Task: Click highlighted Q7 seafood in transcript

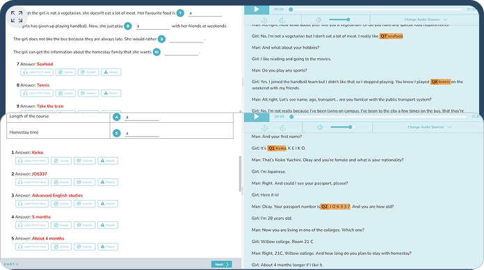Action: point(391,36)
